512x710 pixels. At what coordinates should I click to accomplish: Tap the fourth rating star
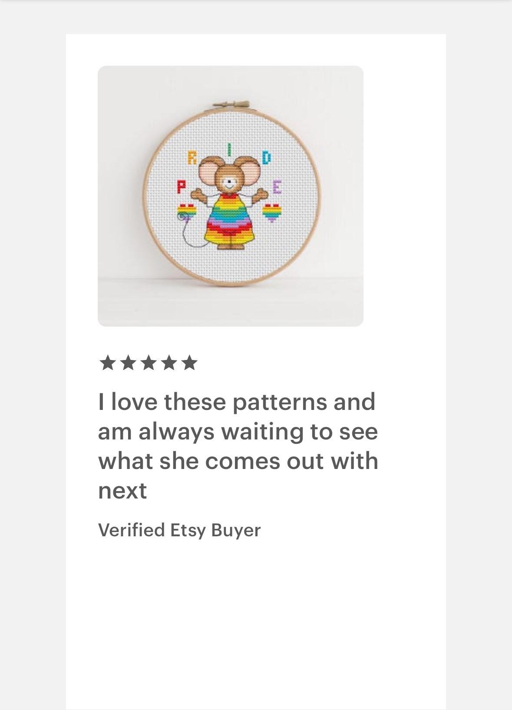coord(168,363)
